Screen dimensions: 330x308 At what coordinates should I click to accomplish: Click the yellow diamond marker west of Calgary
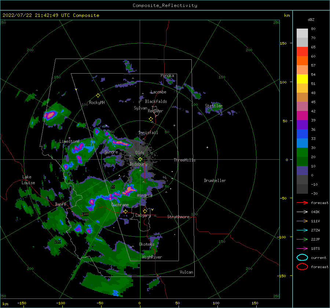point(125,212)
